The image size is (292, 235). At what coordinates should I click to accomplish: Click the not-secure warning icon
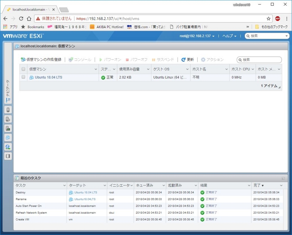click(38, 19)
